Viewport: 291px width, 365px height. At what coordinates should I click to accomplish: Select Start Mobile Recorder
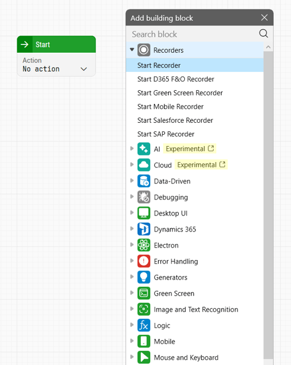click(195, 107)
